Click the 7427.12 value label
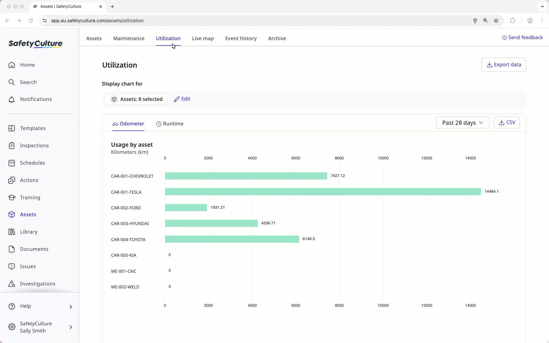Image resolution: width=549 pixels, height=343 pixels. [338, 176]
